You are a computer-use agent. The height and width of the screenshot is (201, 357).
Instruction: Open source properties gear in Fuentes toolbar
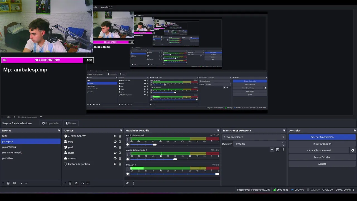pyautogui.click(x=76, y=183)
